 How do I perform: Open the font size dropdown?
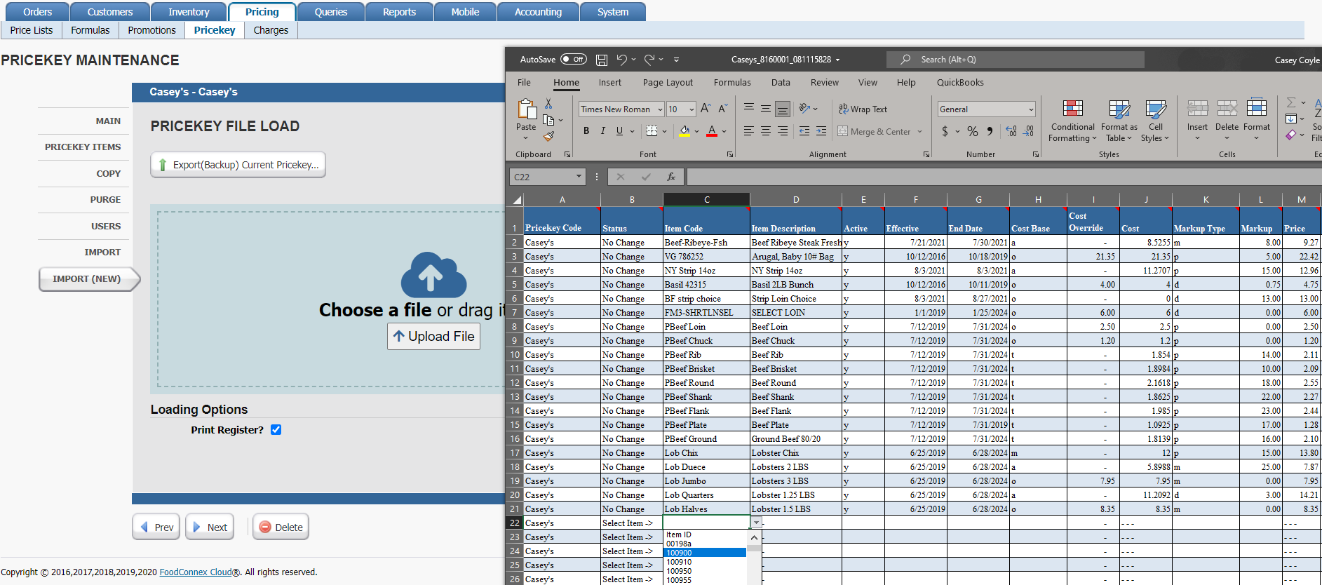[x=692, y=109]
